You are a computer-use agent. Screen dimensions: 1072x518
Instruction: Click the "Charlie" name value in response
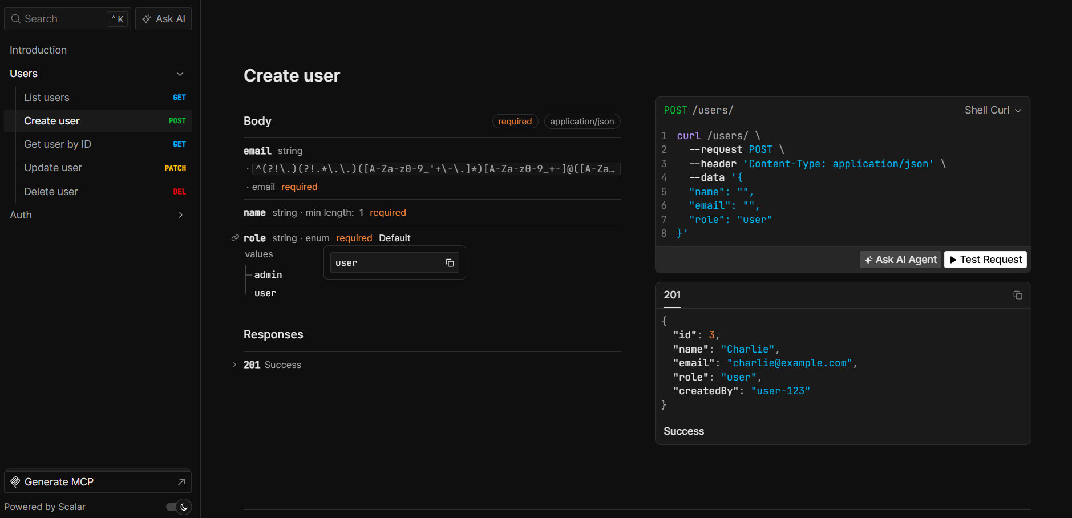tap(748, 349)
